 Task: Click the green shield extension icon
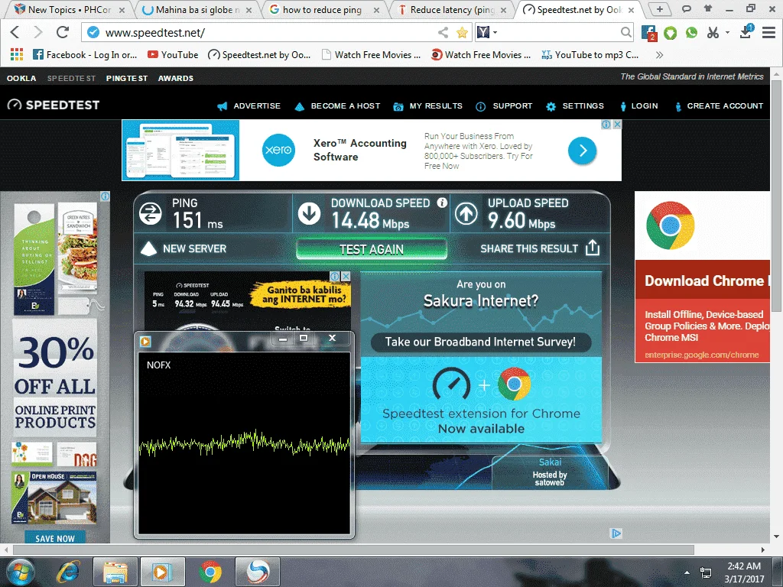click(x=670, y=33)
